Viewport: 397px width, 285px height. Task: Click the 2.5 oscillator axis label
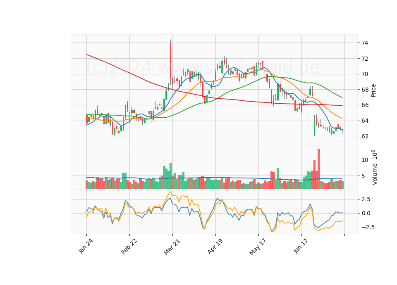click(x=366, y=199)
